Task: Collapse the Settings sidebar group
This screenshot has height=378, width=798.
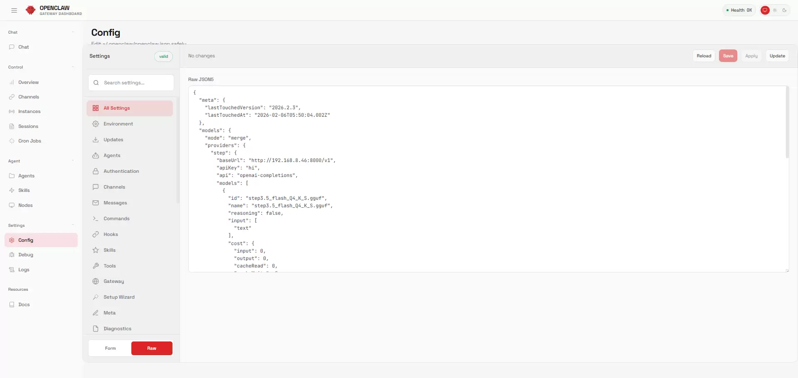Action: pos(73,226)
